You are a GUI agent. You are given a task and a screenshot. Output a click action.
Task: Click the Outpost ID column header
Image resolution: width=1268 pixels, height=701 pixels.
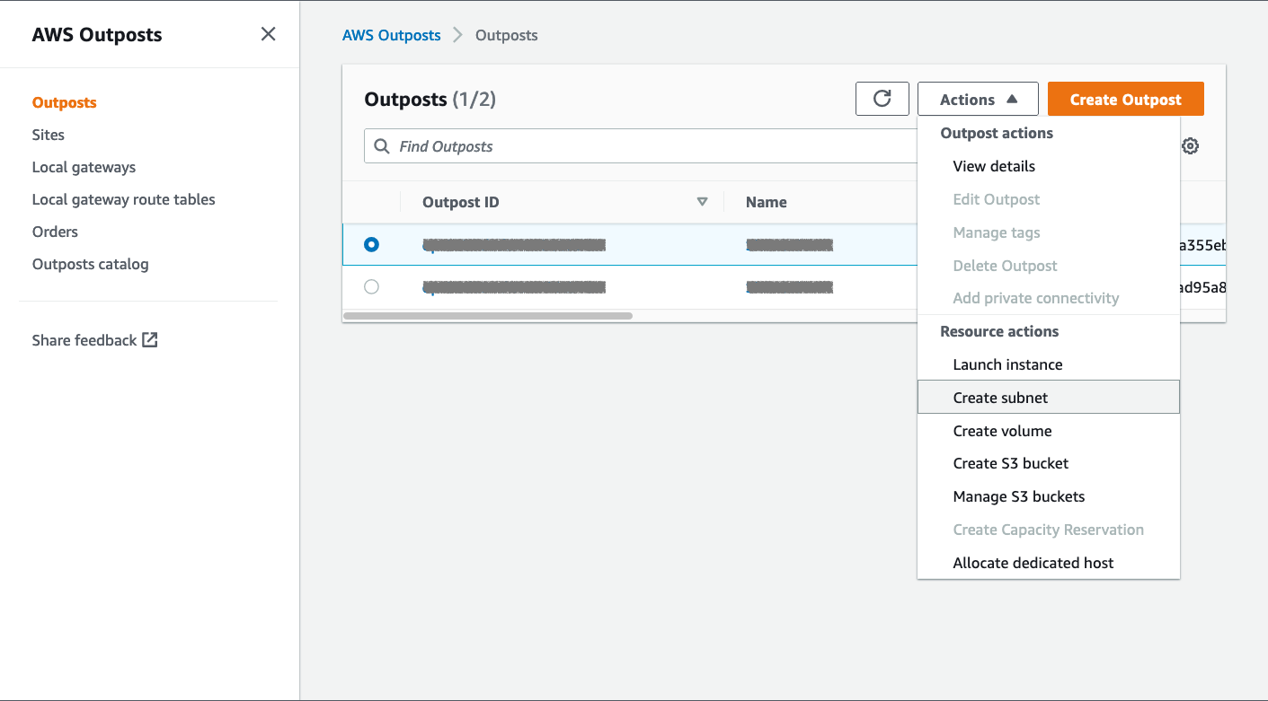tap(461, 202)
